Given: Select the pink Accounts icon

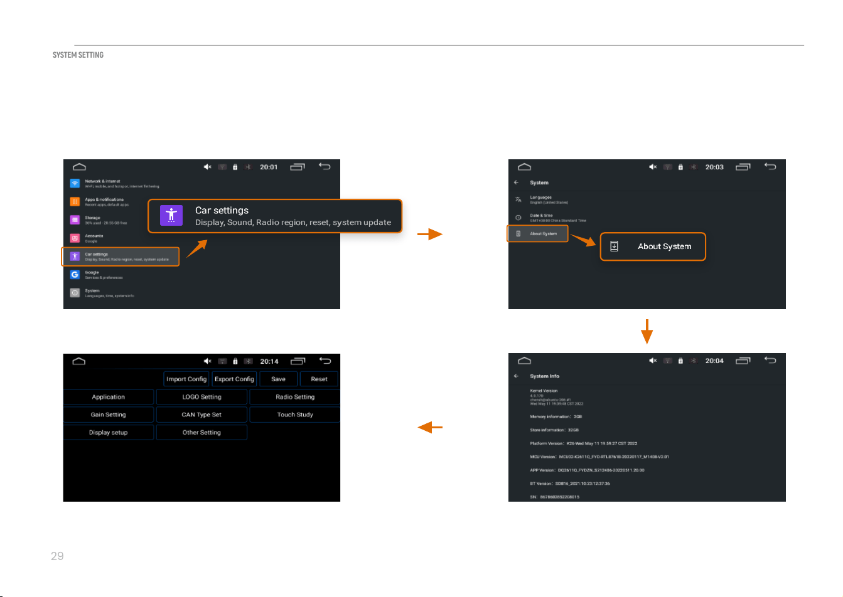Looking at the screenshot, I should (x=75, y=238).
